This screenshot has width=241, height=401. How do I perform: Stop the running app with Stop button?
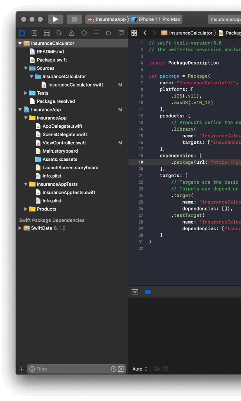pyautogui.click(x=74, y=19)
